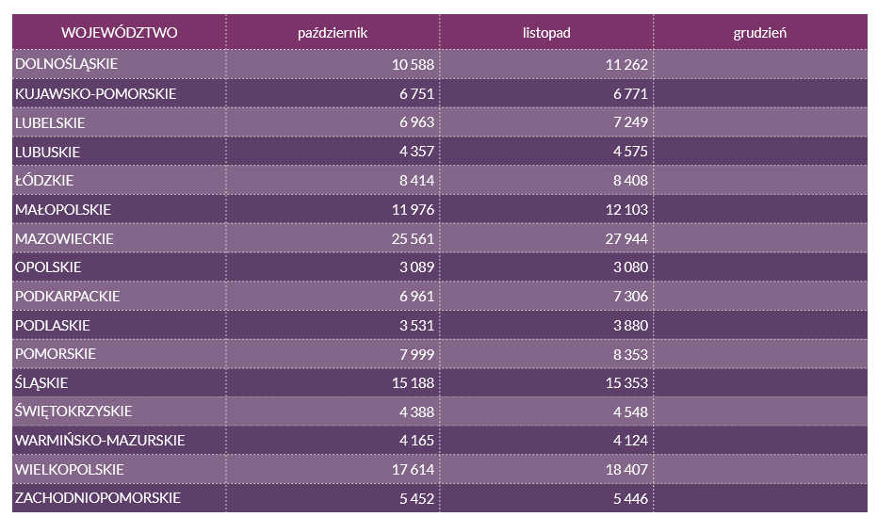Screen dimensions: 877x517
Task: Select the grudzień column header
Action: 760,33
